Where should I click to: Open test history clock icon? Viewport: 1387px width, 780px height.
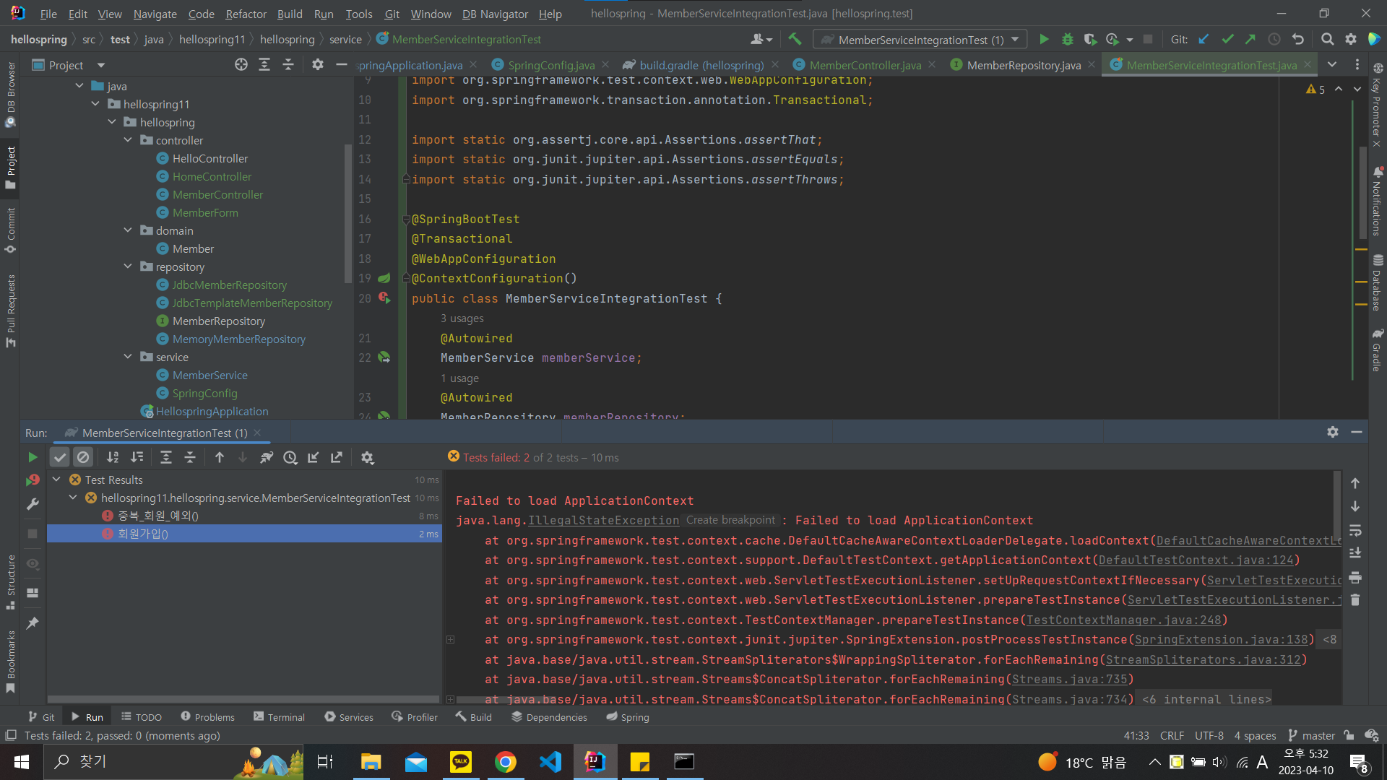click(x=290, y=457)
